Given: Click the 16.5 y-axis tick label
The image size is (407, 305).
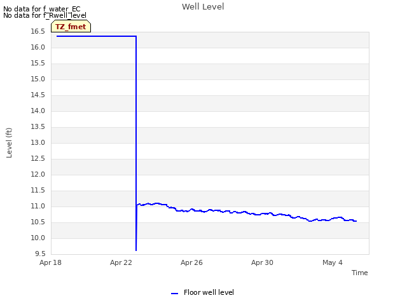Looking at the screenshot, I should (38, 31).
